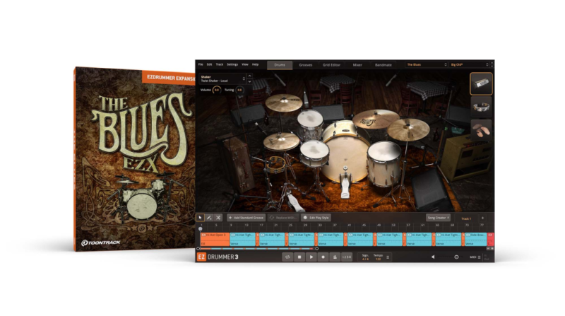
Task: Open the Help menu
Action: (x=255, y=64)
